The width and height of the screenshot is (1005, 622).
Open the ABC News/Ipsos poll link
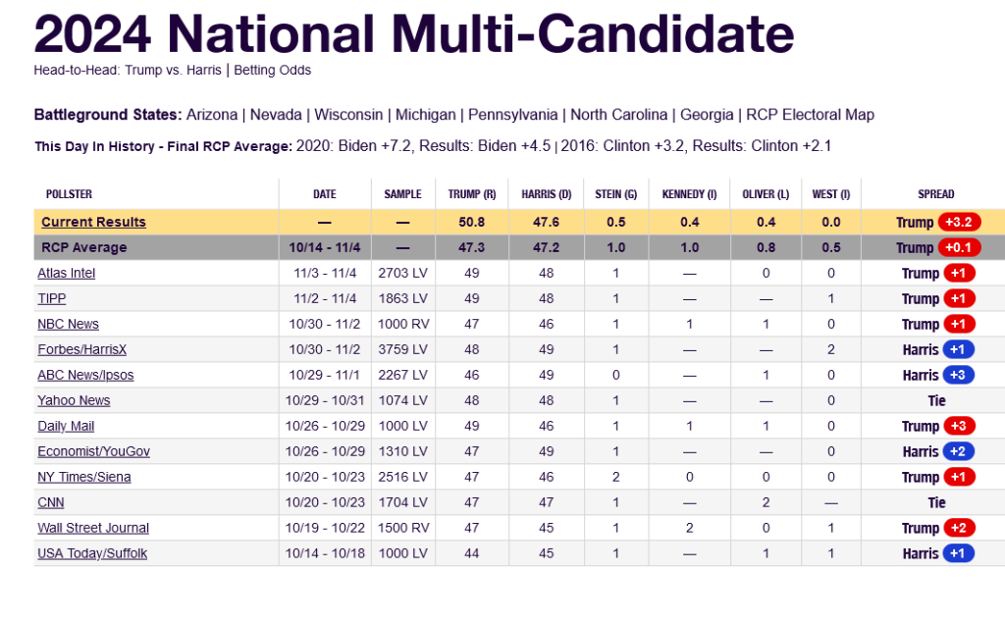(x=85, y=376)
